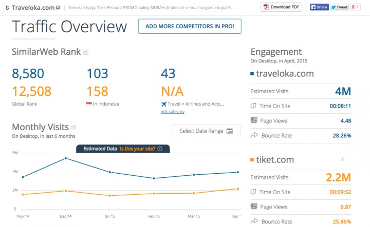This screenshot has height=227, width=370.
Task: Click the 2.2M estimated visits value
Action: pyautogui.click(x=338, y=177)
